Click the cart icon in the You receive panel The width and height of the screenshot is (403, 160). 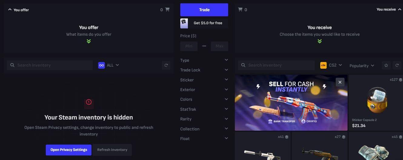[x=240, y=9]
